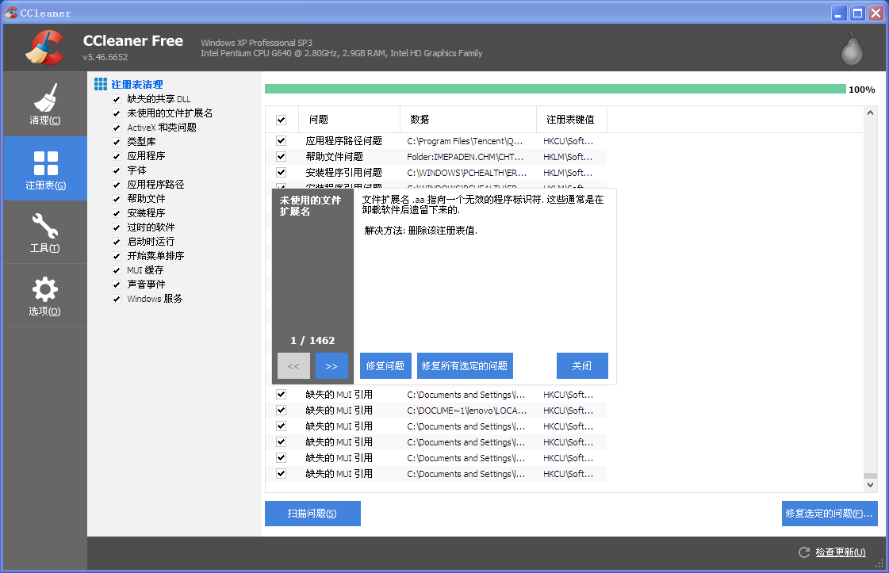Sort results by 问题 column header
The height and width of the screenshot is (573, 889).
(350, 120)
